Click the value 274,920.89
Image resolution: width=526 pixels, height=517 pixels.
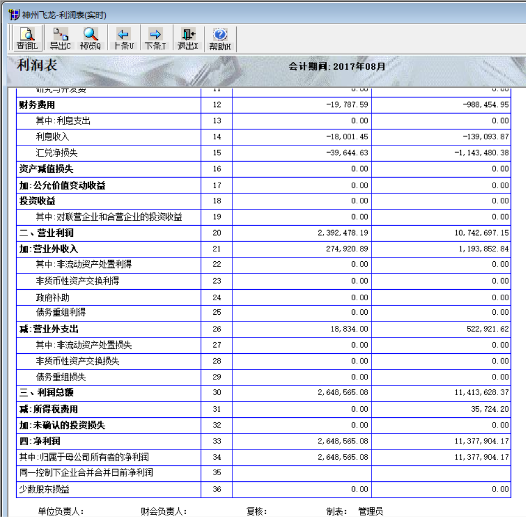pos(347,248)
